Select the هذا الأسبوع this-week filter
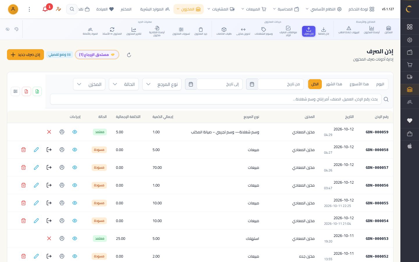The height and width of the screenshot is (262, 419). (x=359, y=84)
